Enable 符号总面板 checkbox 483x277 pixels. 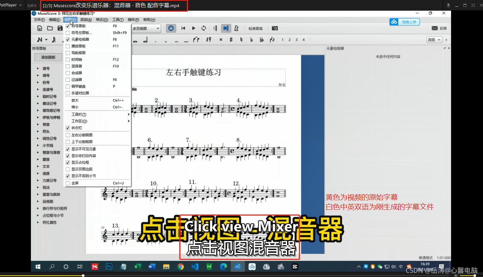coord(68,33)
